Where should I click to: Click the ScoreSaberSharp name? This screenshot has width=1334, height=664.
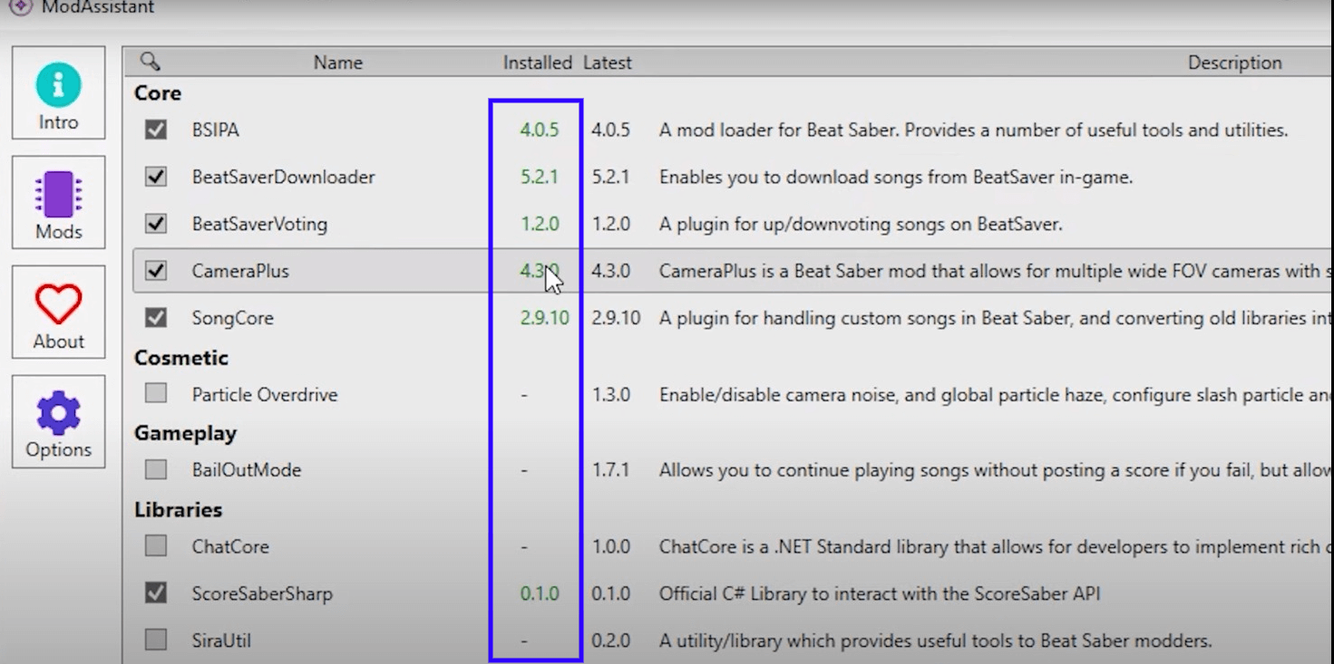[262, 594]
